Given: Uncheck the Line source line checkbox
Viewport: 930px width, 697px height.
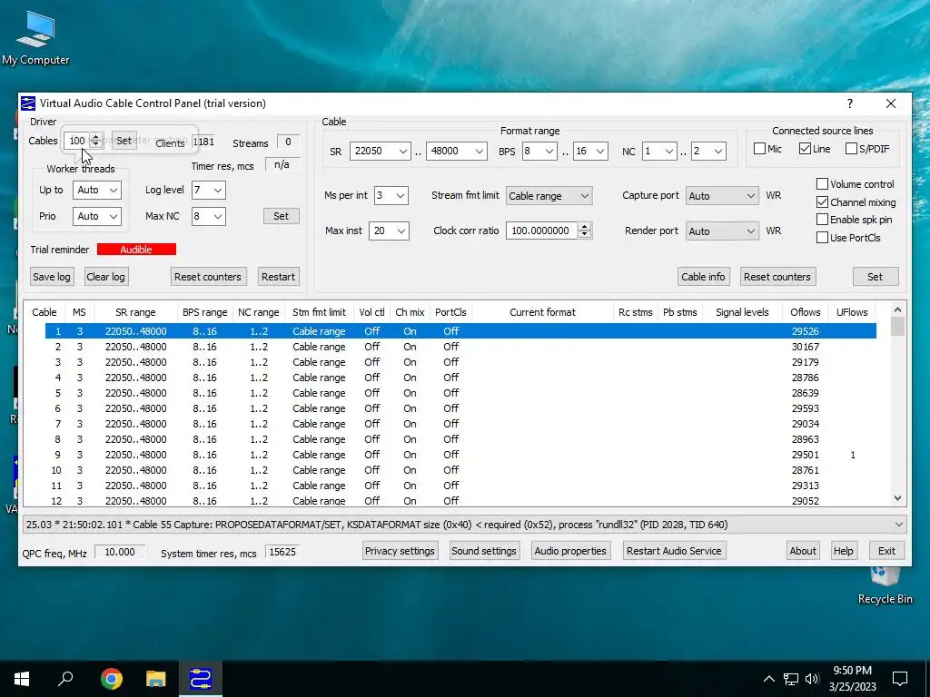Looking at the screenshot, I should coord(805,149).
